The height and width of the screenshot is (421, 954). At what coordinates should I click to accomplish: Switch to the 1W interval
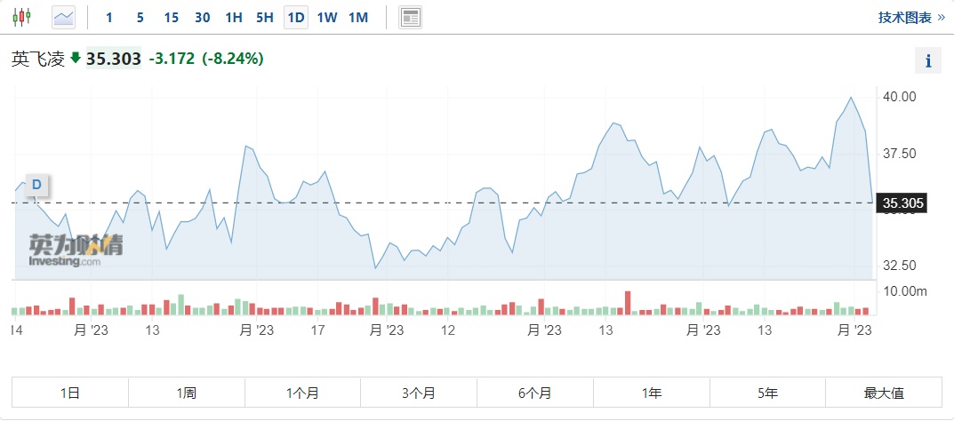point(327,17)
